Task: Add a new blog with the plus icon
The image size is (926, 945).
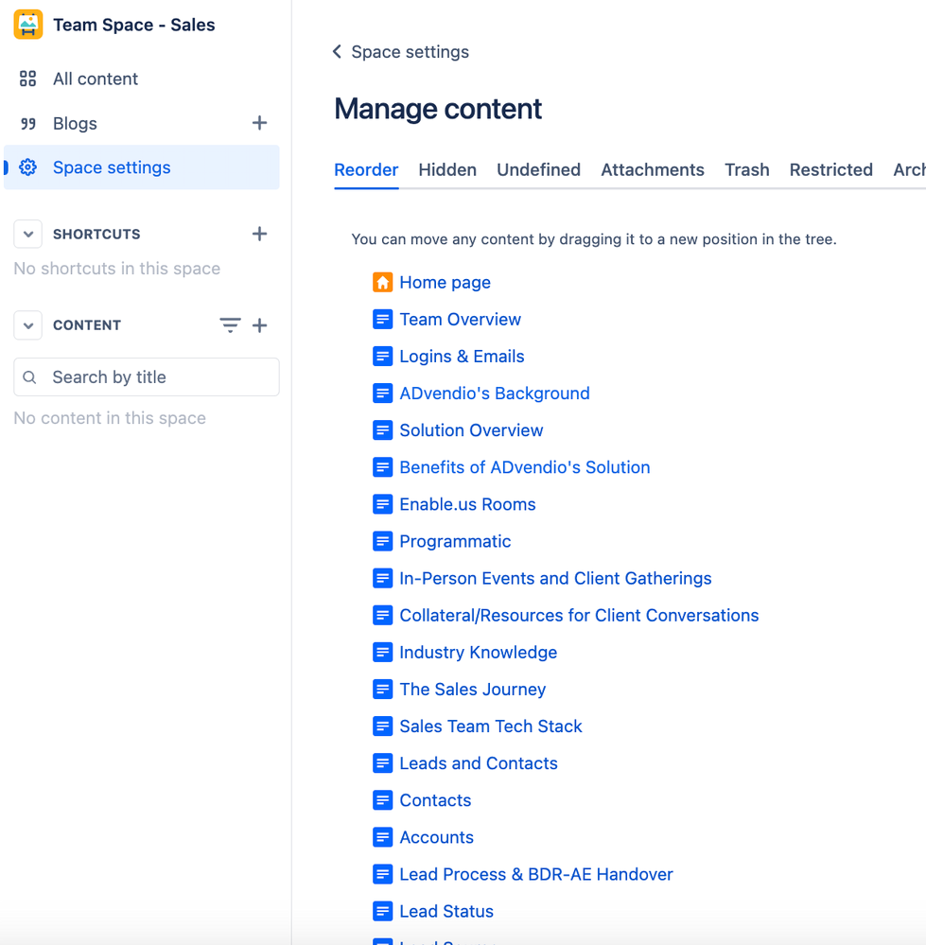Action: (259, 123)
